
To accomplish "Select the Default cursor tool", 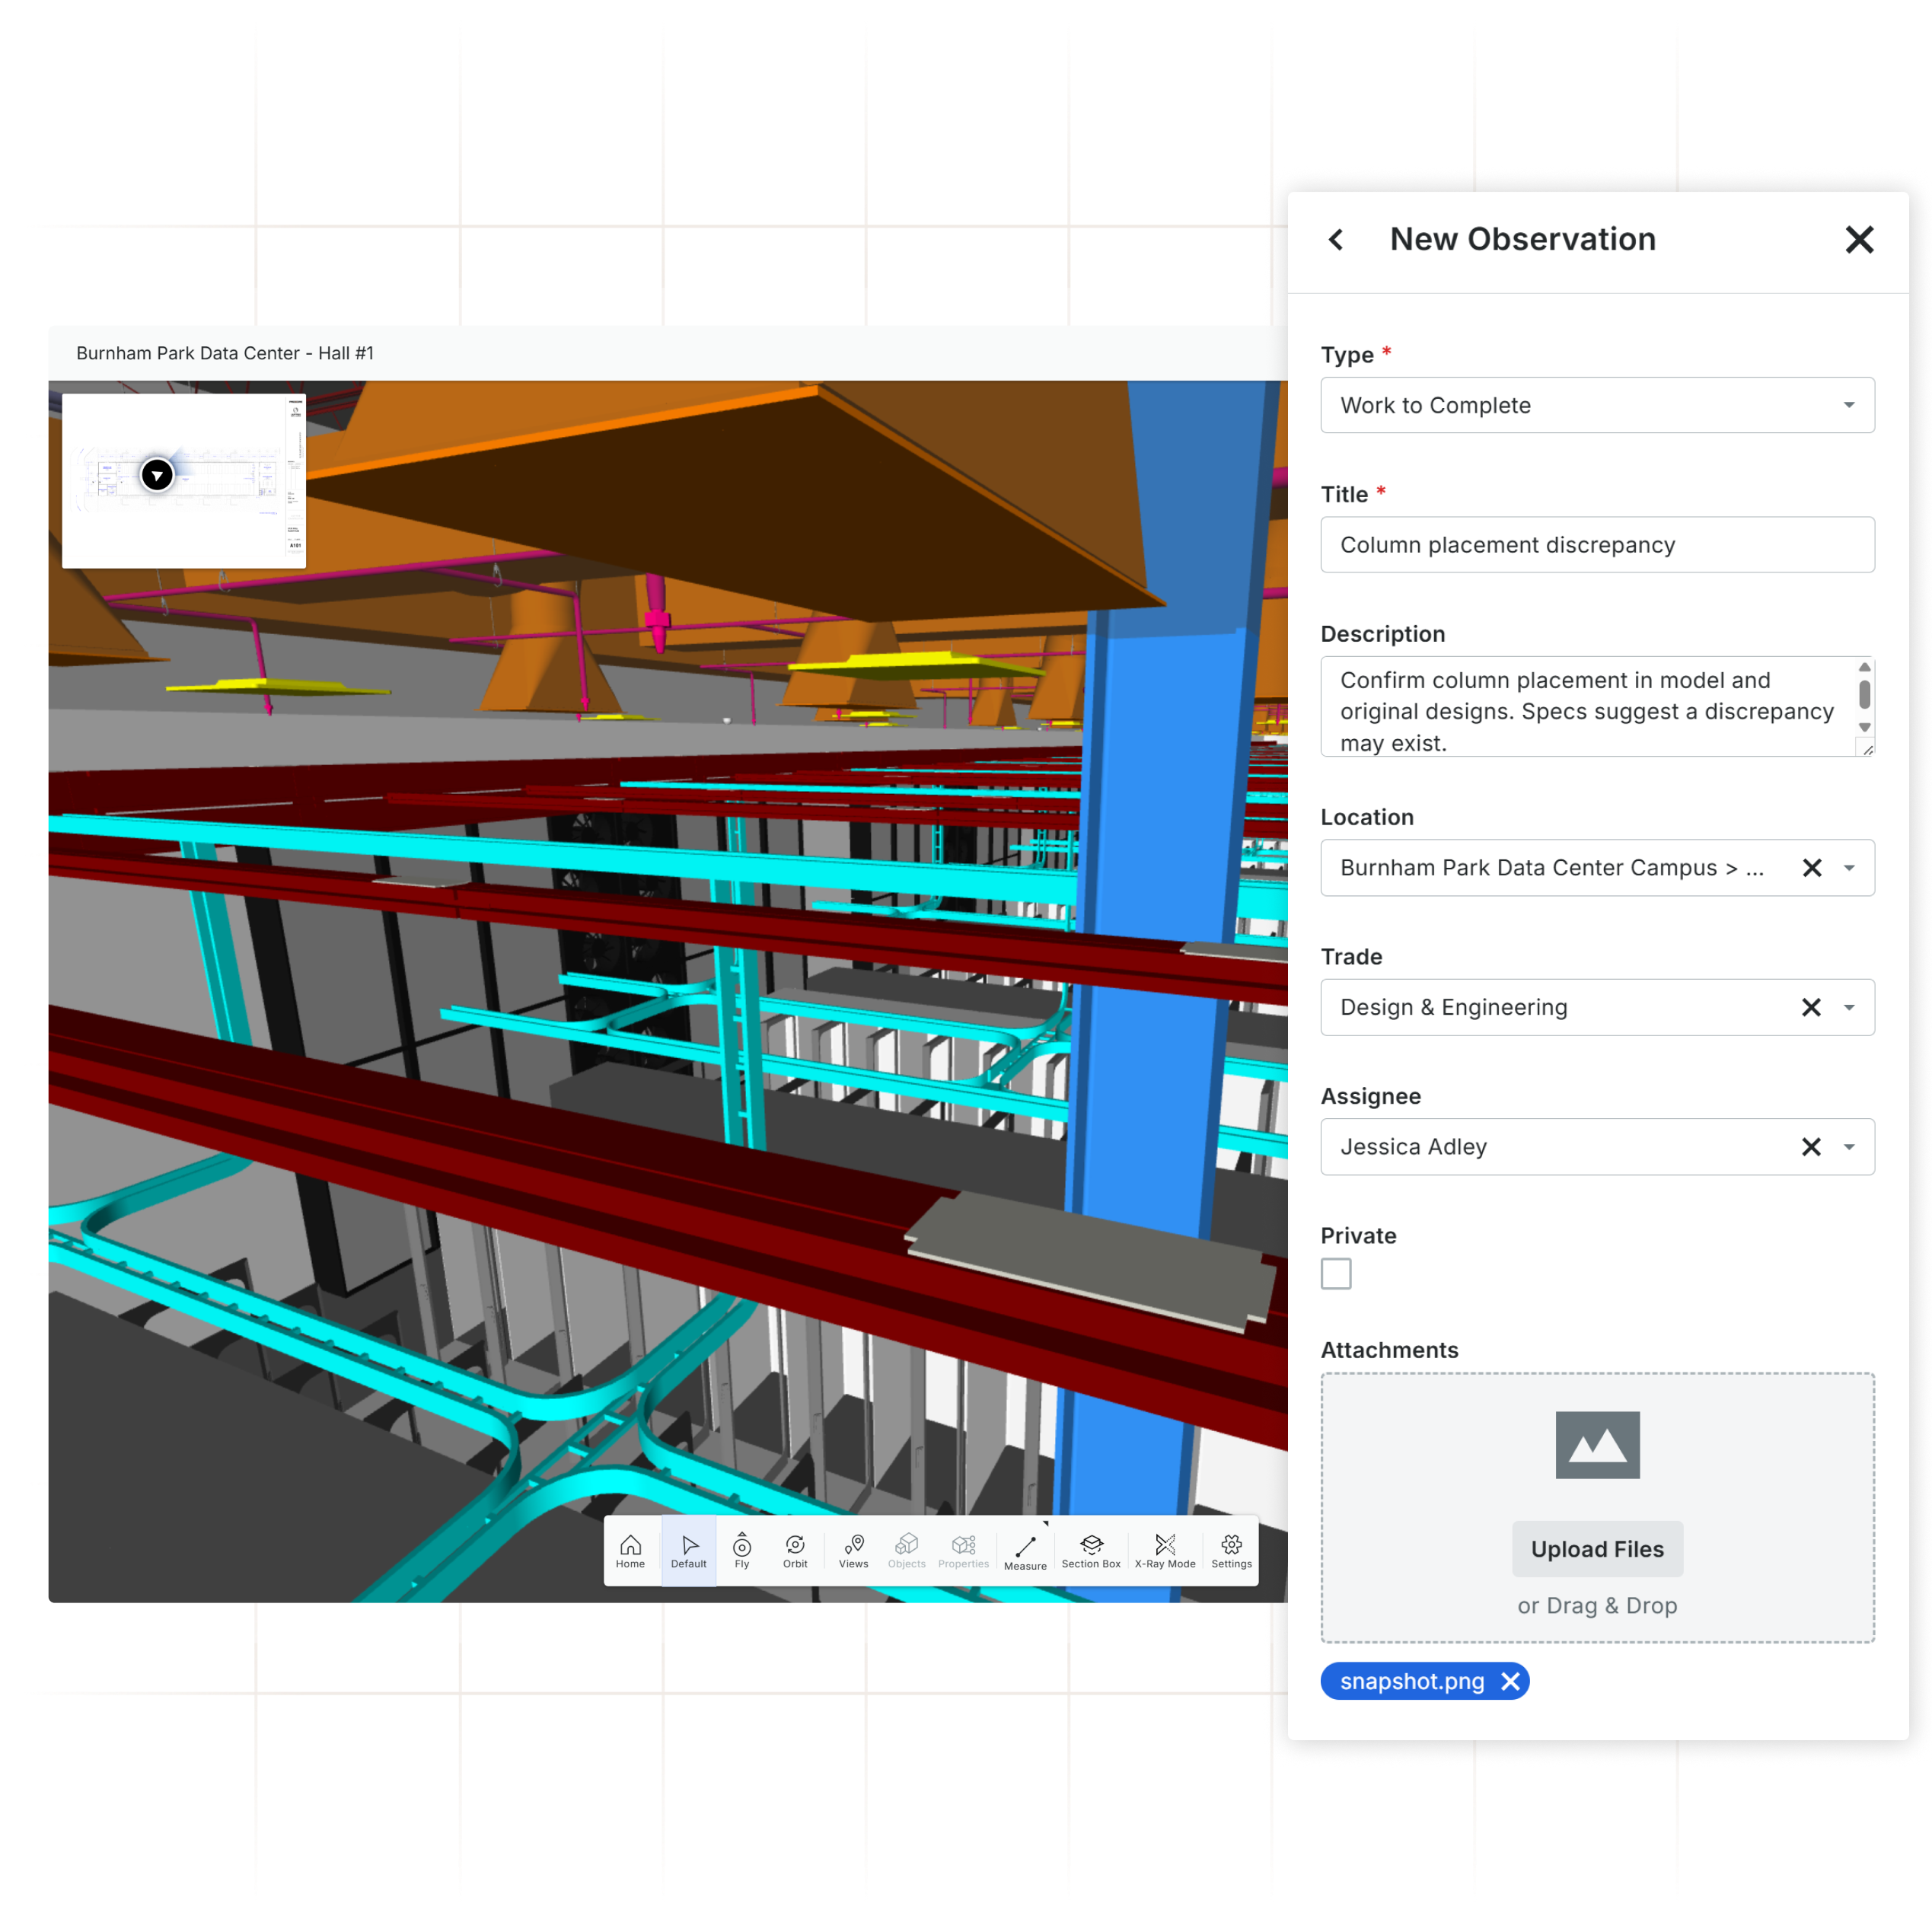I will coord(688,1550).
